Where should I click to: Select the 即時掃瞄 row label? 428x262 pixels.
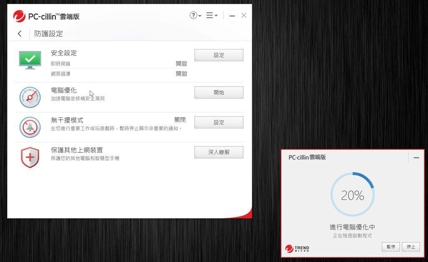(x=61, y=64)
